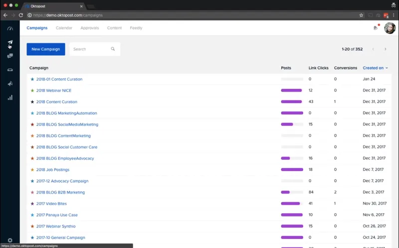Open the settings gear in sidebar
Image resolution: width=399 pixels, height=248 pixels.
click(10, 240)
